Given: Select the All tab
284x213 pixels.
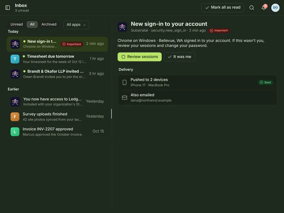Looking at the screenshot, I should [32, 24].
